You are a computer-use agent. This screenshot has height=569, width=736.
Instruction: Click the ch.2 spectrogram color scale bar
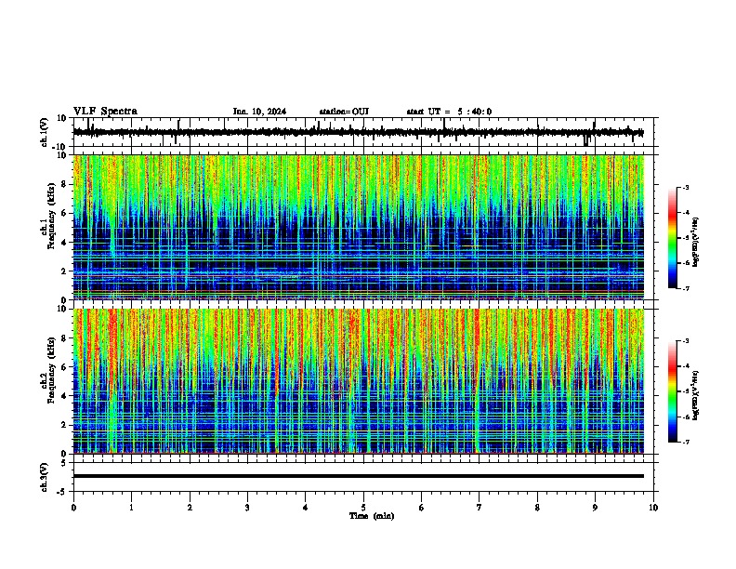tap(673, 391)
